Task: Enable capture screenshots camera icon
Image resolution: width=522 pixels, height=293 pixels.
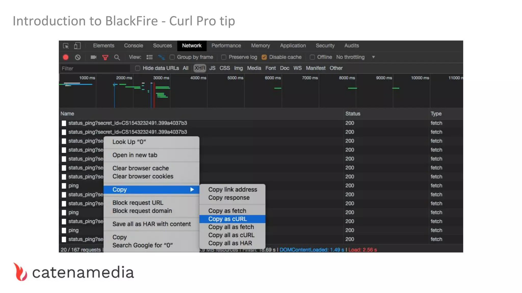Action: click(x=93, y=57)
